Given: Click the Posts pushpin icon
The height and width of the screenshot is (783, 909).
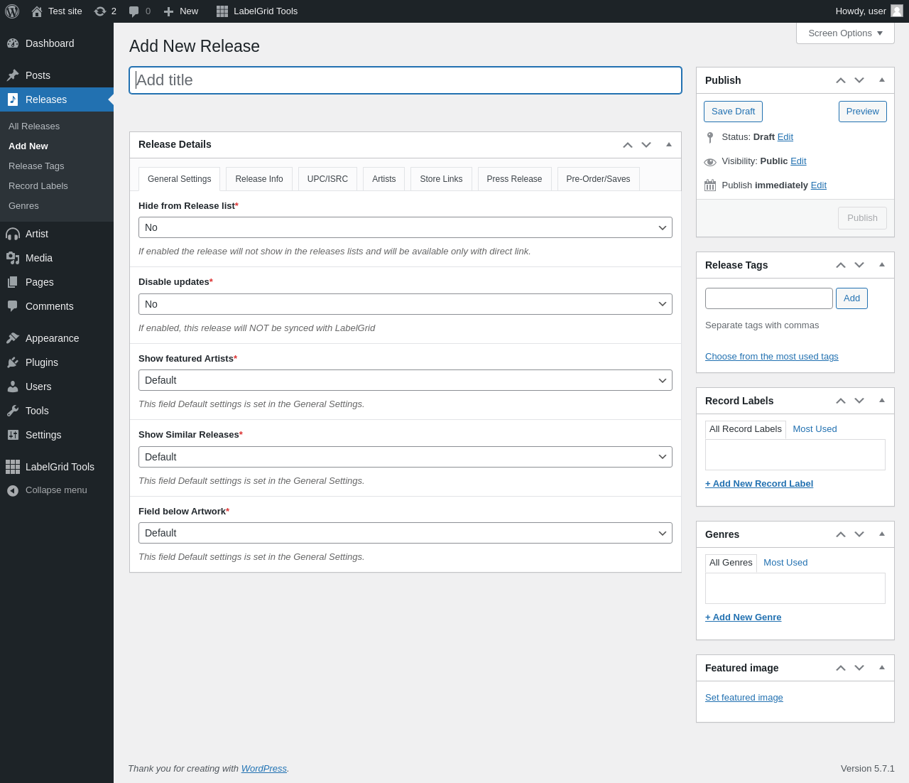Looking at the screenshot, I should pos(13,75).
